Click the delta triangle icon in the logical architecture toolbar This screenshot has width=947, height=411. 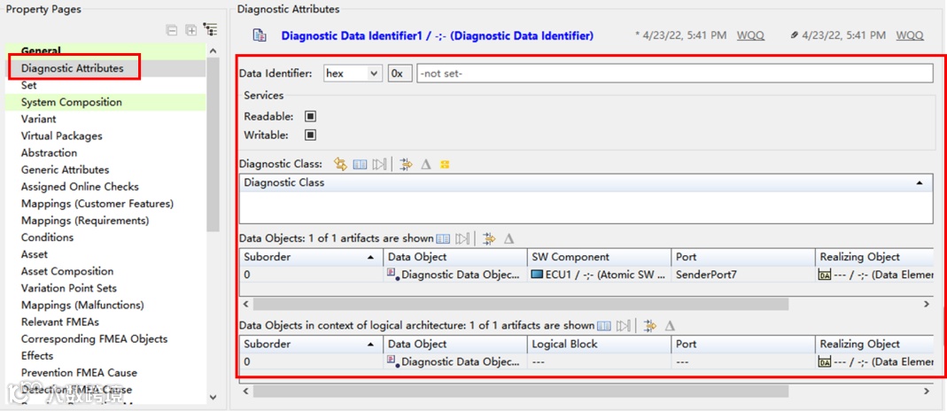point(670,326)
